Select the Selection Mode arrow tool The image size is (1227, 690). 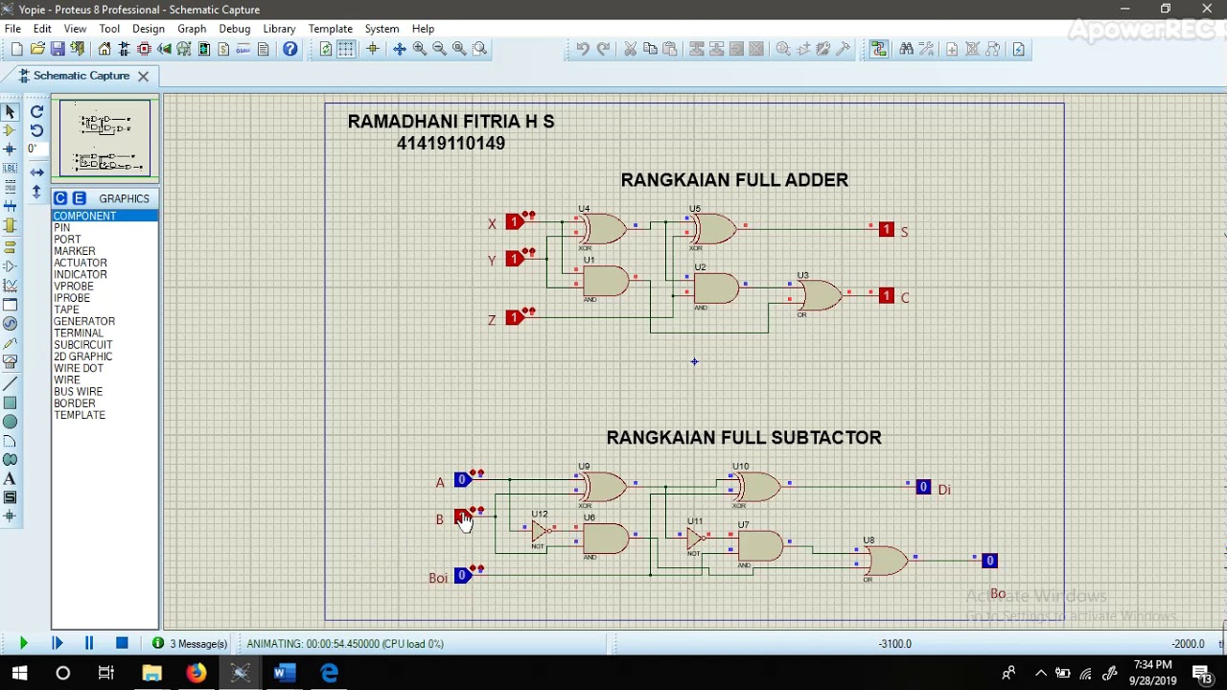coord(10,112)
